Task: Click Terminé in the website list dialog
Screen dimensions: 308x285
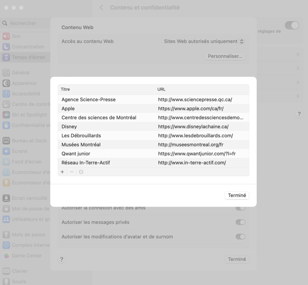Action: tap(237, 195)
